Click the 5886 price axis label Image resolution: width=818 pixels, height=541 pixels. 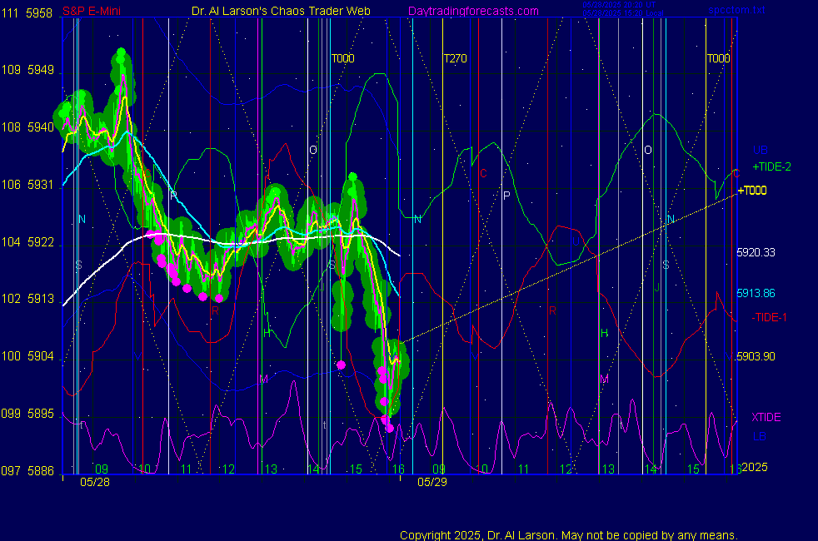coord(39,471)
